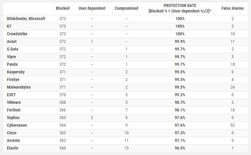Select the Crowdstrike row name
The width and height of the screenshot is (251, 155).
[17, 34]
